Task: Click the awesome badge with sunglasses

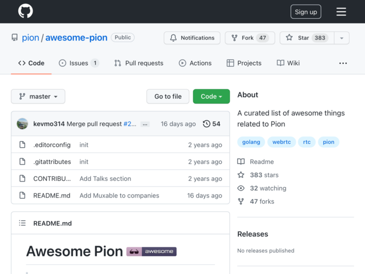Action: coord(151,251)
